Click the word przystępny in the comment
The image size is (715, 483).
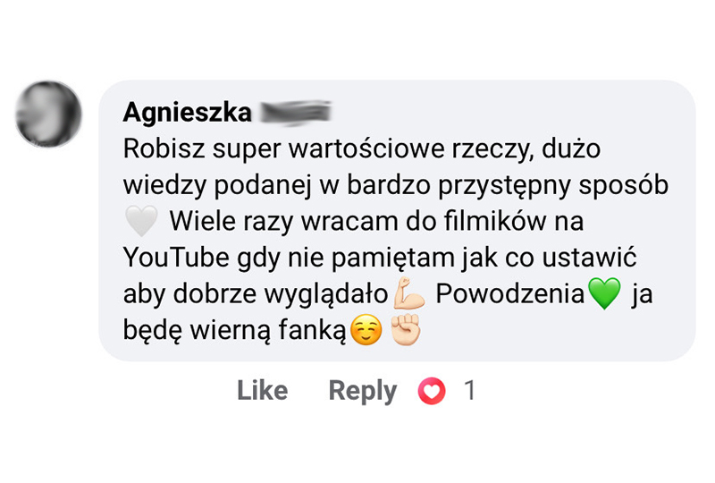(504, 186)
